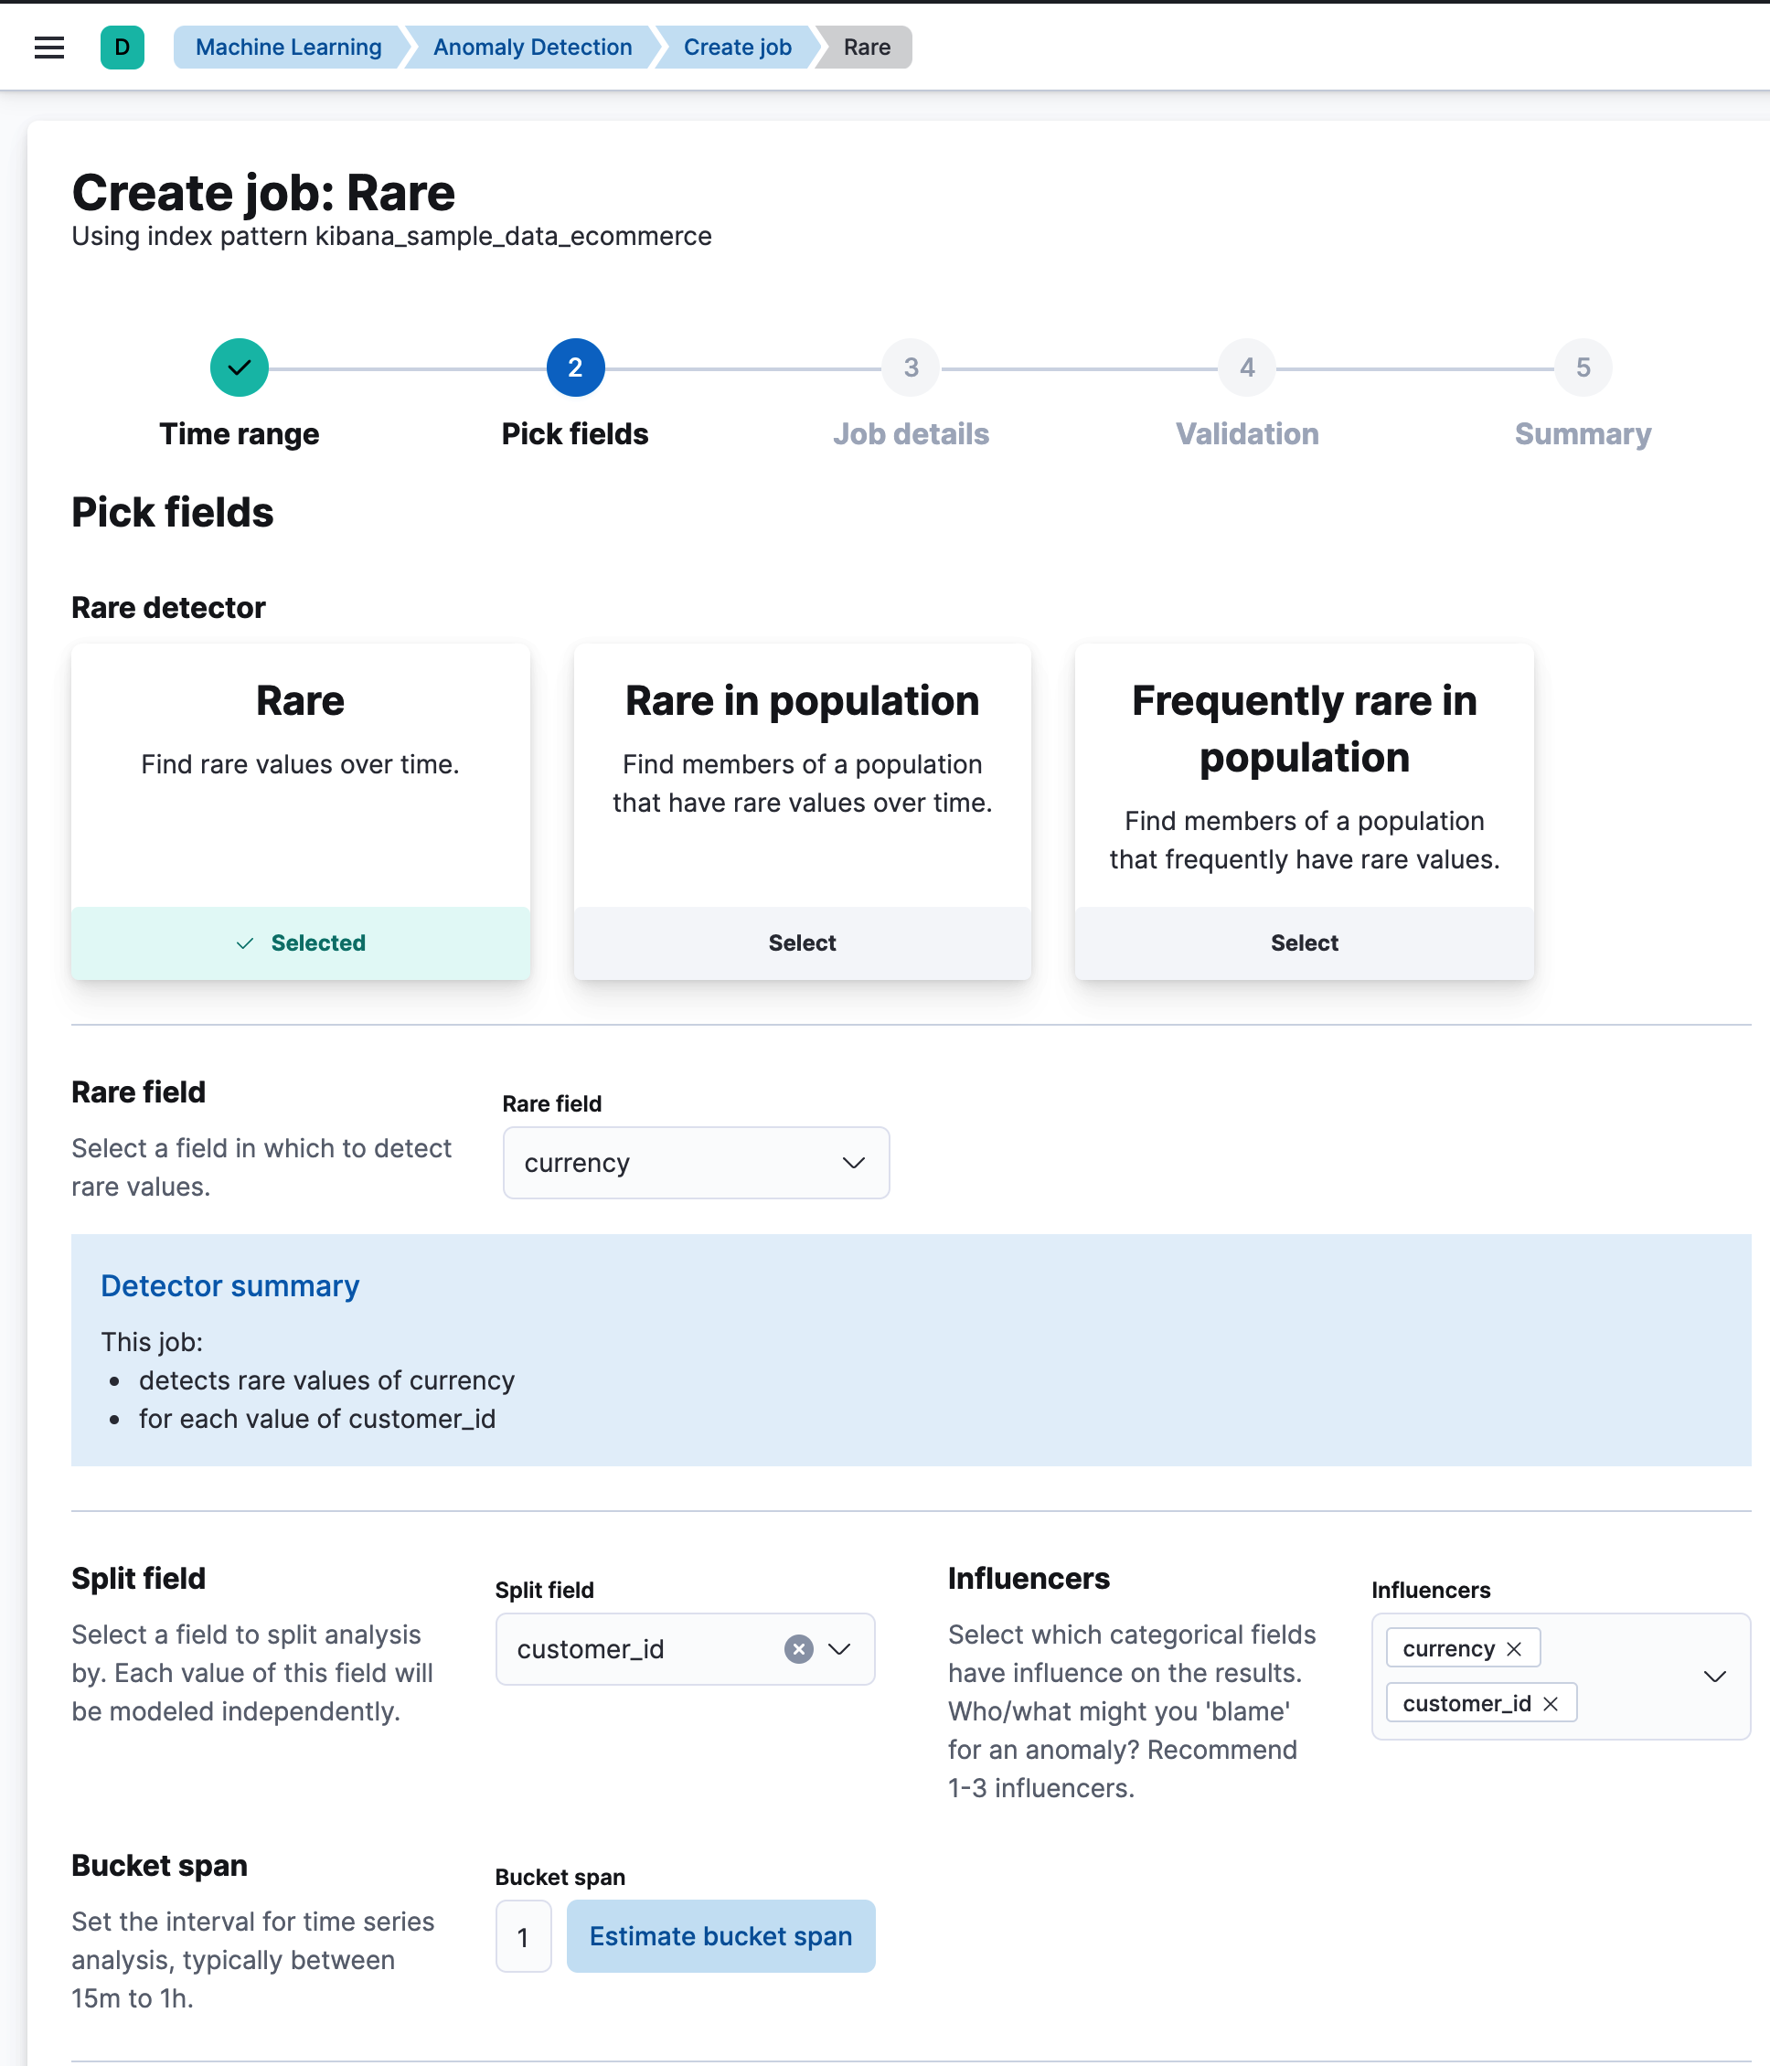
Task: Click the Bucket span value field
Action: [523, 1935]
